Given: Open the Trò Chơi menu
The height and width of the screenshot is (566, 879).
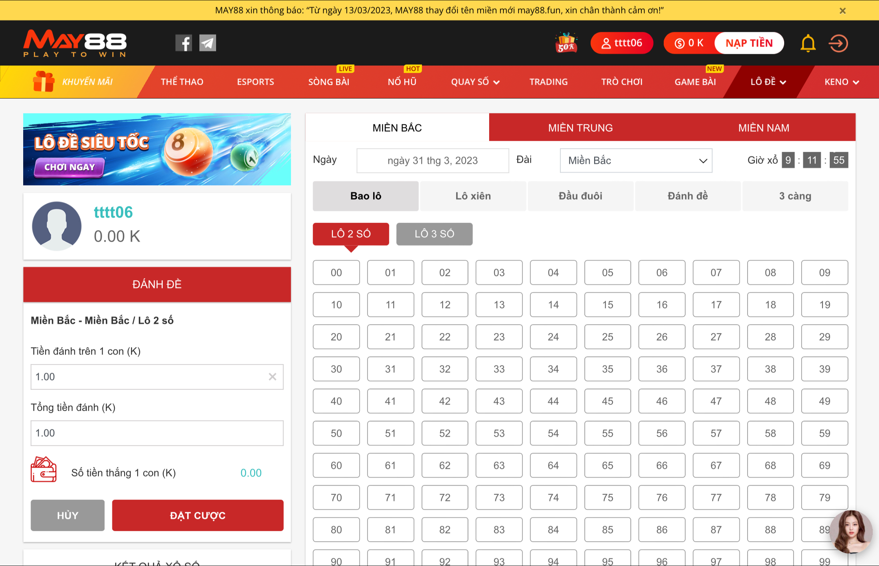Looking at the screenshot, I should [x=622, y=82].
